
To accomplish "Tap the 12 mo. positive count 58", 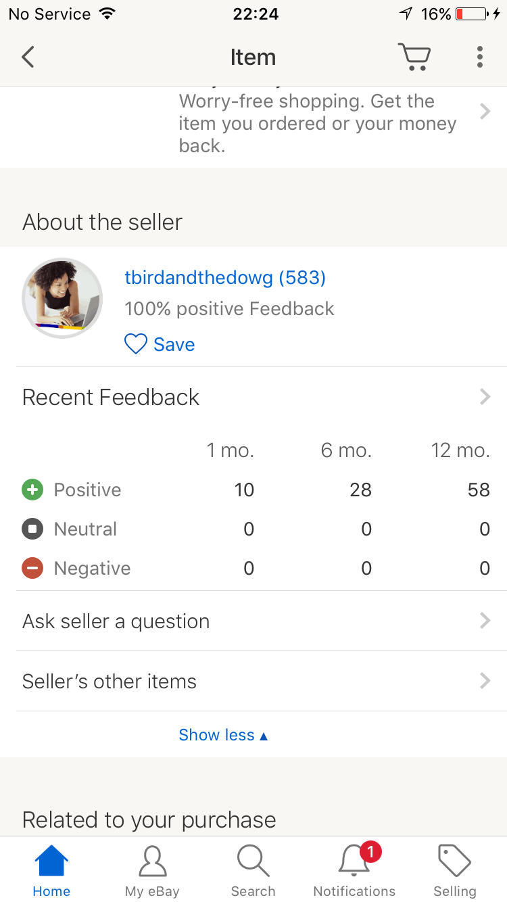I will tap(479, 490).
